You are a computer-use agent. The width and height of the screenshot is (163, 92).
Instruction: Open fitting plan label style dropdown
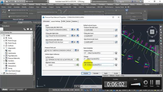(69, 36)
